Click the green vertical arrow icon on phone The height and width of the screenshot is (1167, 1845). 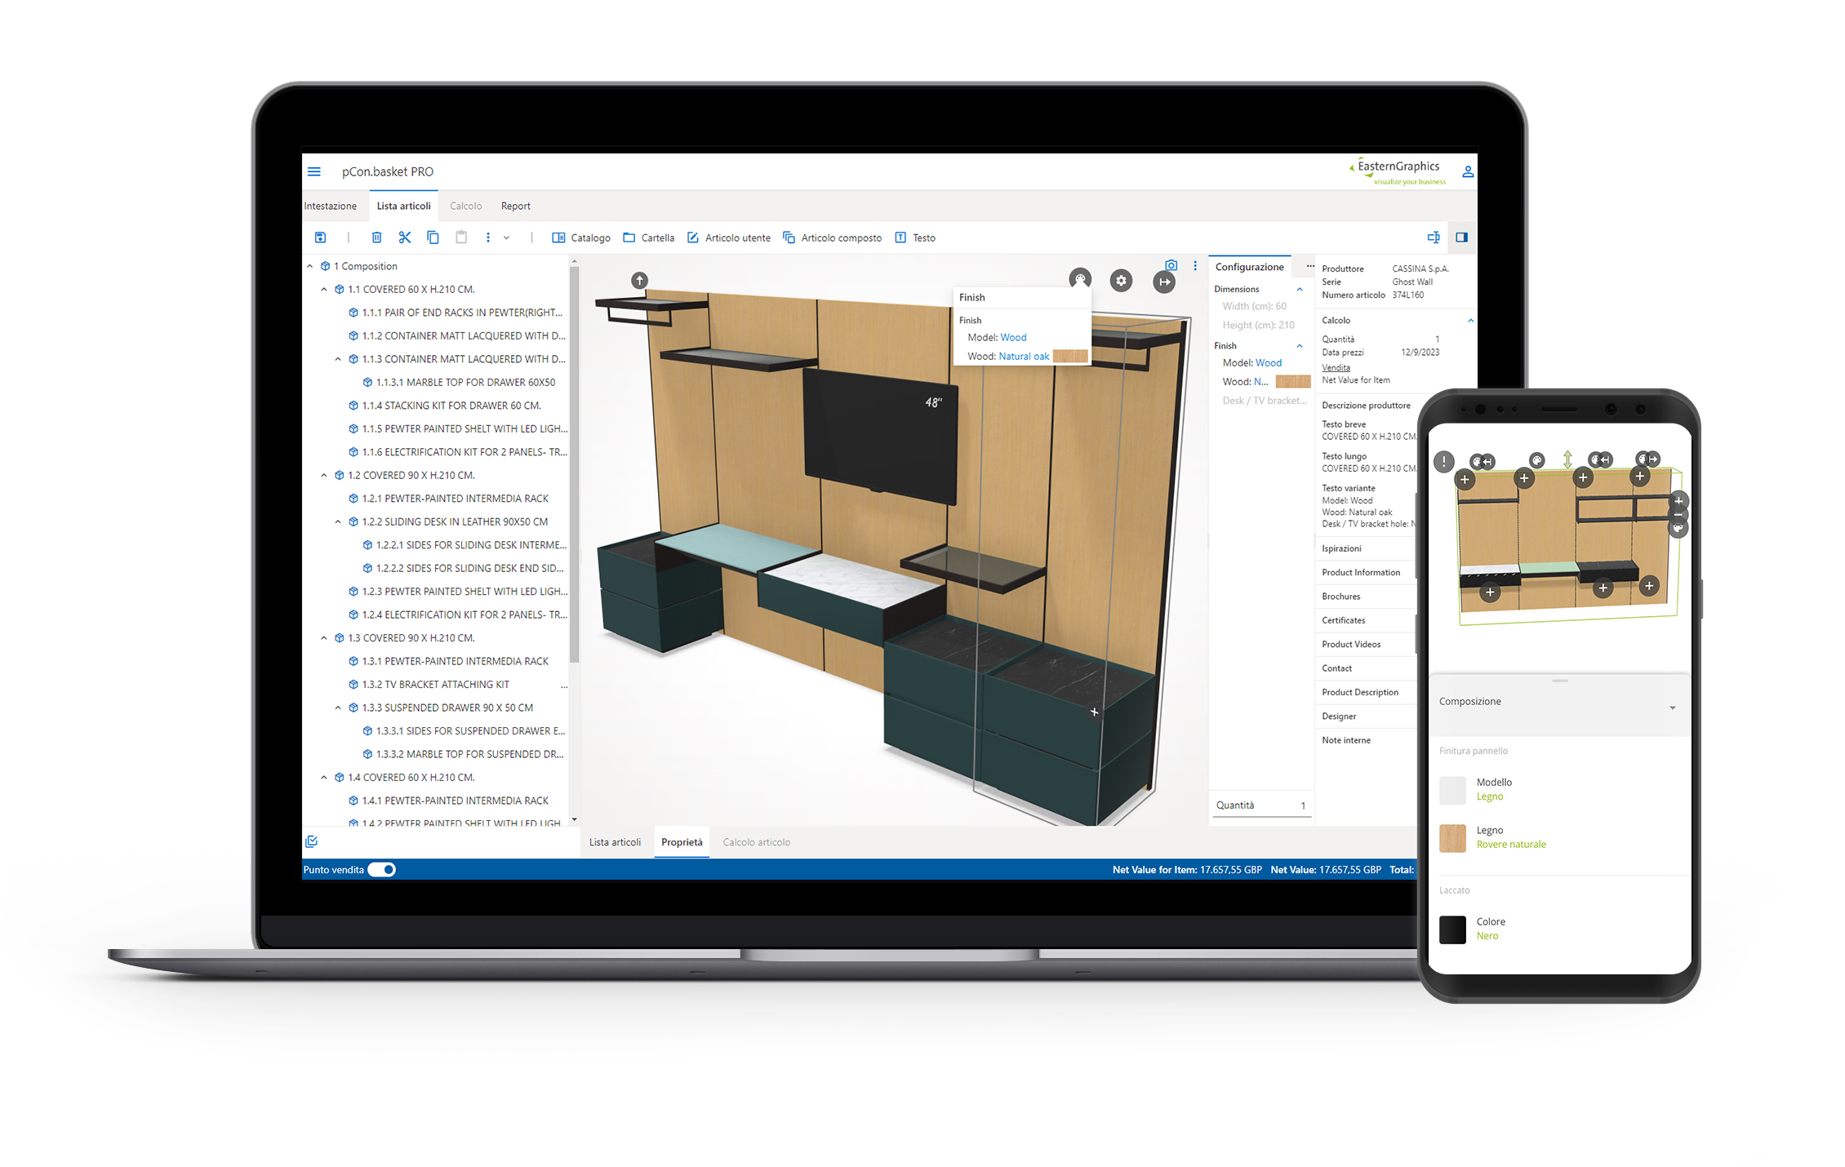pos(1567,459)
